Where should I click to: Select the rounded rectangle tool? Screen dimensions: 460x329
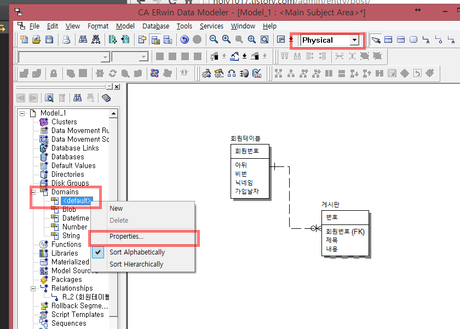click(413, 39)
